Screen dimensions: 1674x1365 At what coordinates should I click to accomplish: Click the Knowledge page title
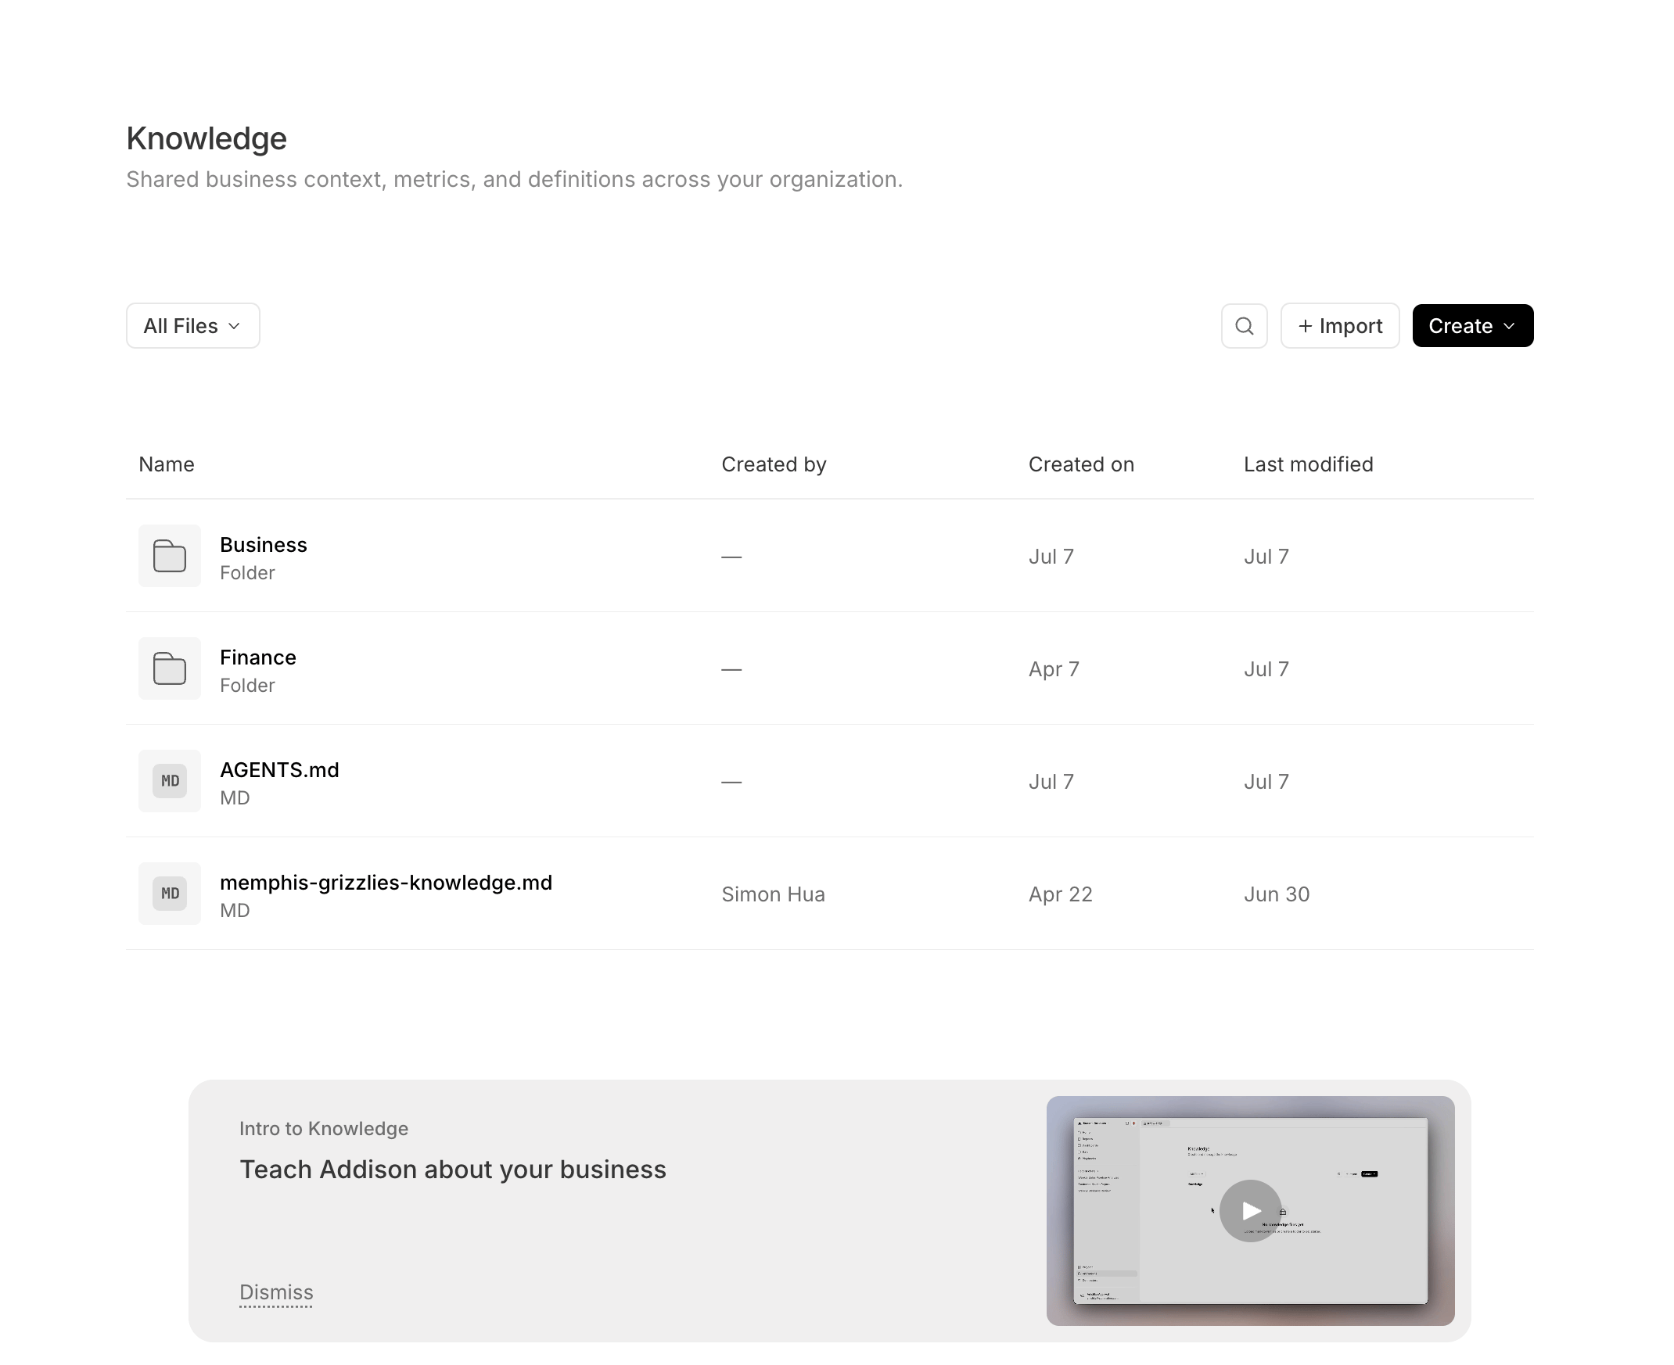point(207,138)
